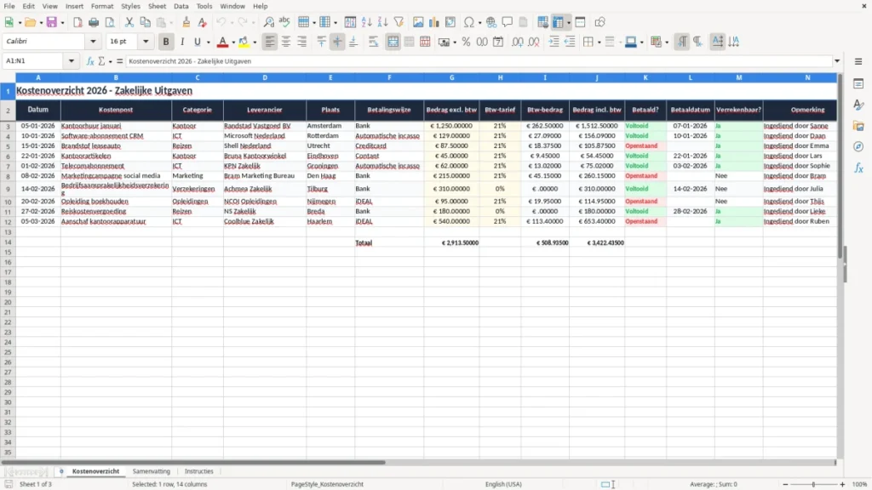
Task: Align cell text to the right
Action: tap(302, 42)
